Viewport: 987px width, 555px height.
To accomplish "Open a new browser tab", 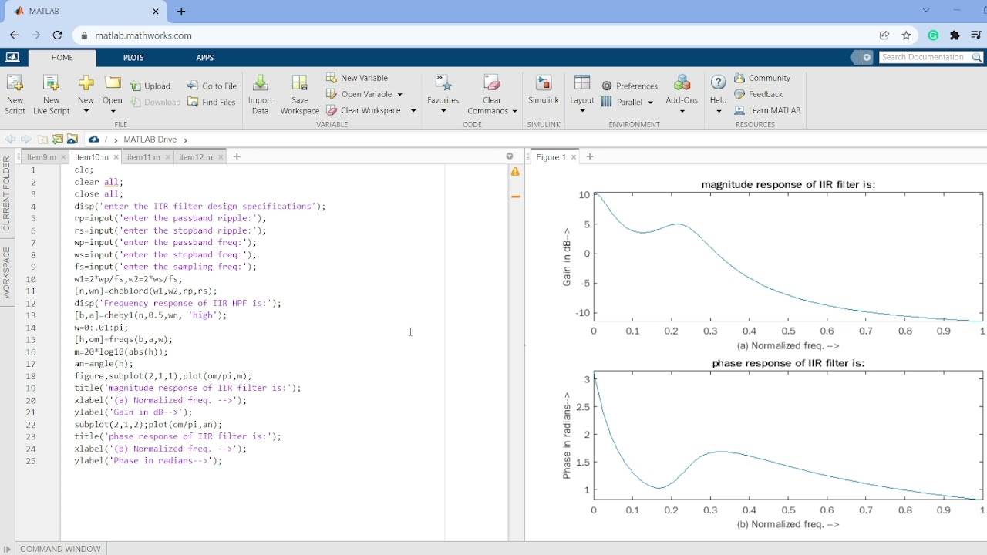I will point(181,12).
